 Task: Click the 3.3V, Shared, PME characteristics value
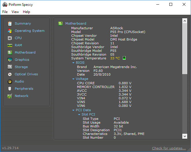pos(129,134)
